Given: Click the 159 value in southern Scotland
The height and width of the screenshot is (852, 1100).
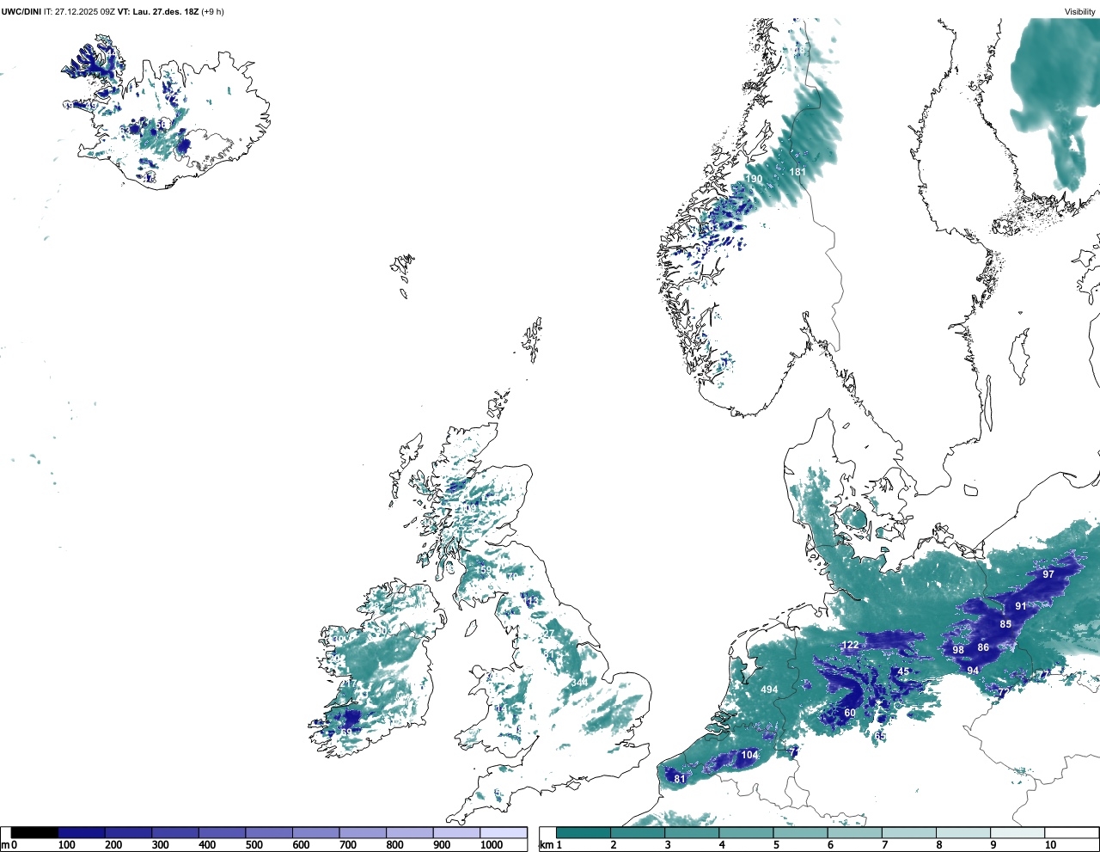Looking at the screenshot, I should click(x=484, y=570).
